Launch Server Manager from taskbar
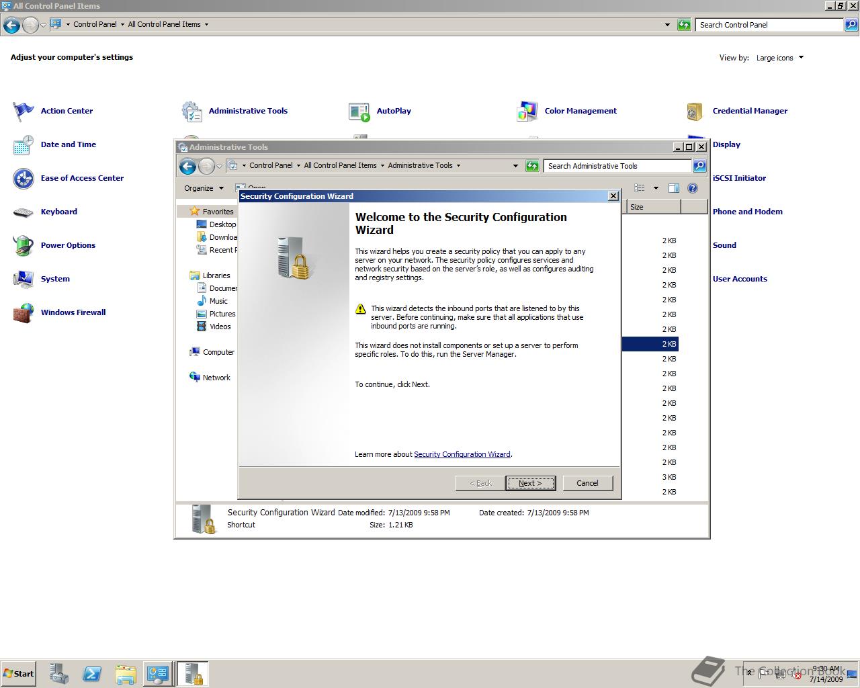Screen dimensions: 860x688 58,674
